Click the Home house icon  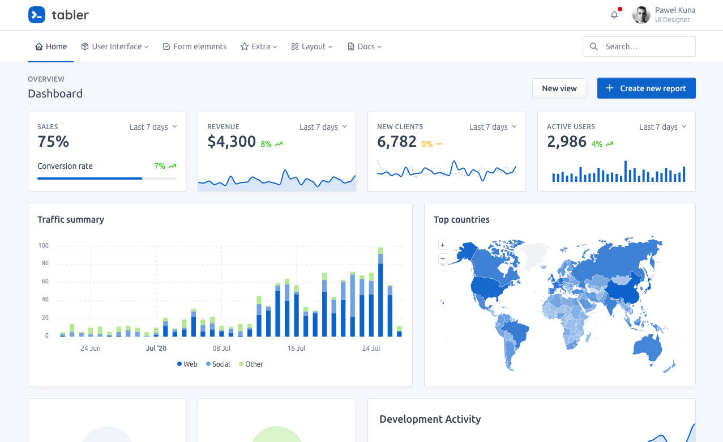click(39, 46)
